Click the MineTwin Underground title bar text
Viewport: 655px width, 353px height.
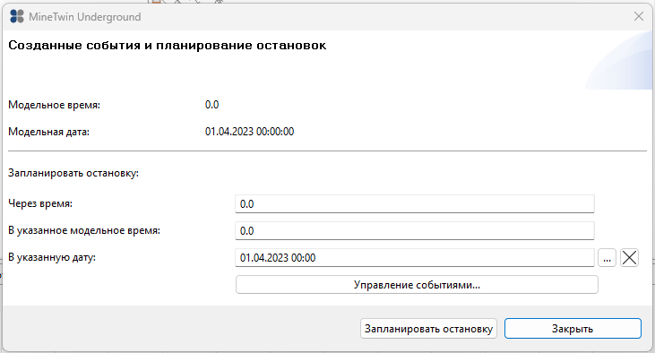(85, 17)
